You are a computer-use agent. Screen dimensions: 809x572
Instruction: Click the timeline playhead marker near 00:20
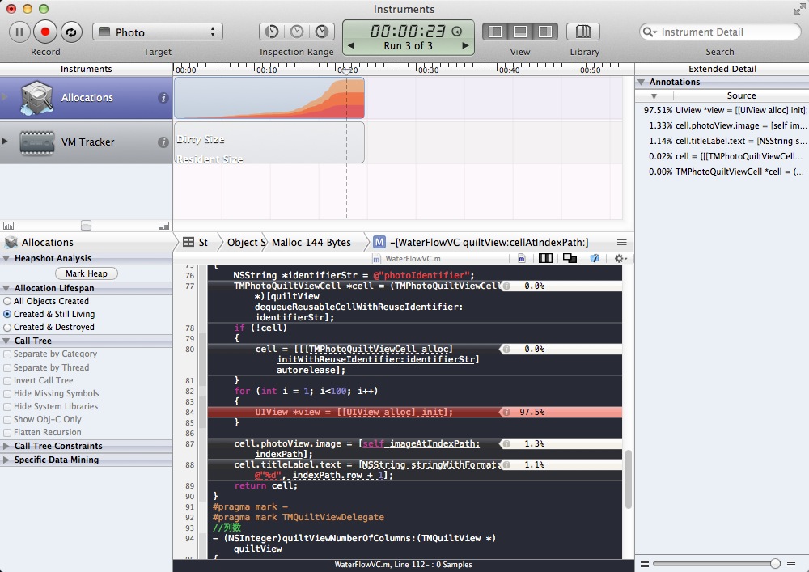[x=346, y=71]
